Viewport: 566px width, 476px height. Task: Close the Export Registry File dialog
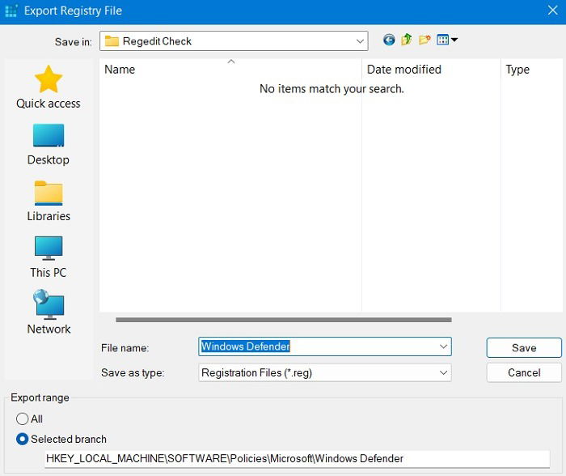[552, 11]
